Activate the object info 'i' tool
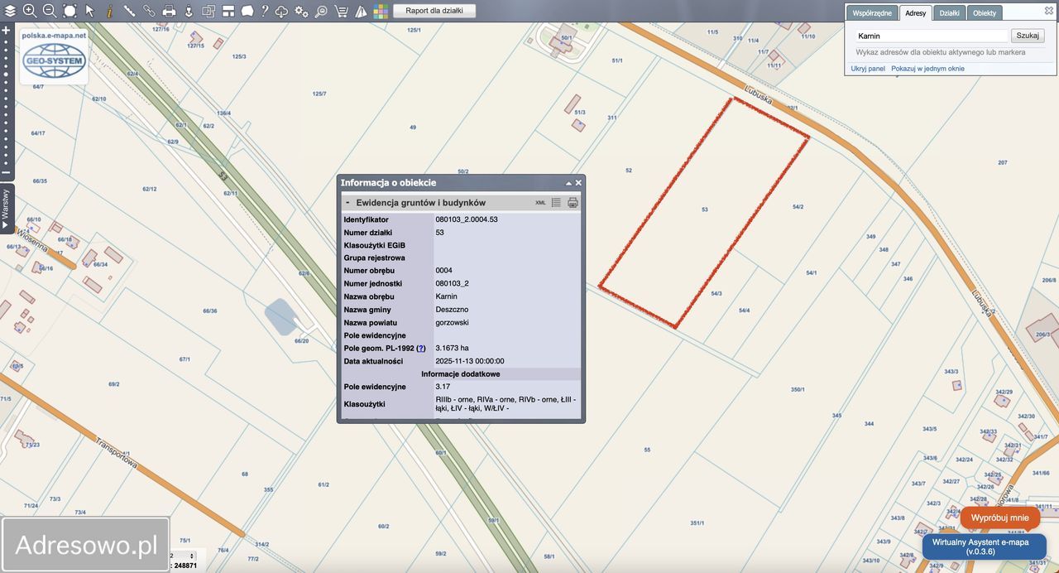Image resolution: width=1059 pixels, height=573 pixels. coord(110,11)
